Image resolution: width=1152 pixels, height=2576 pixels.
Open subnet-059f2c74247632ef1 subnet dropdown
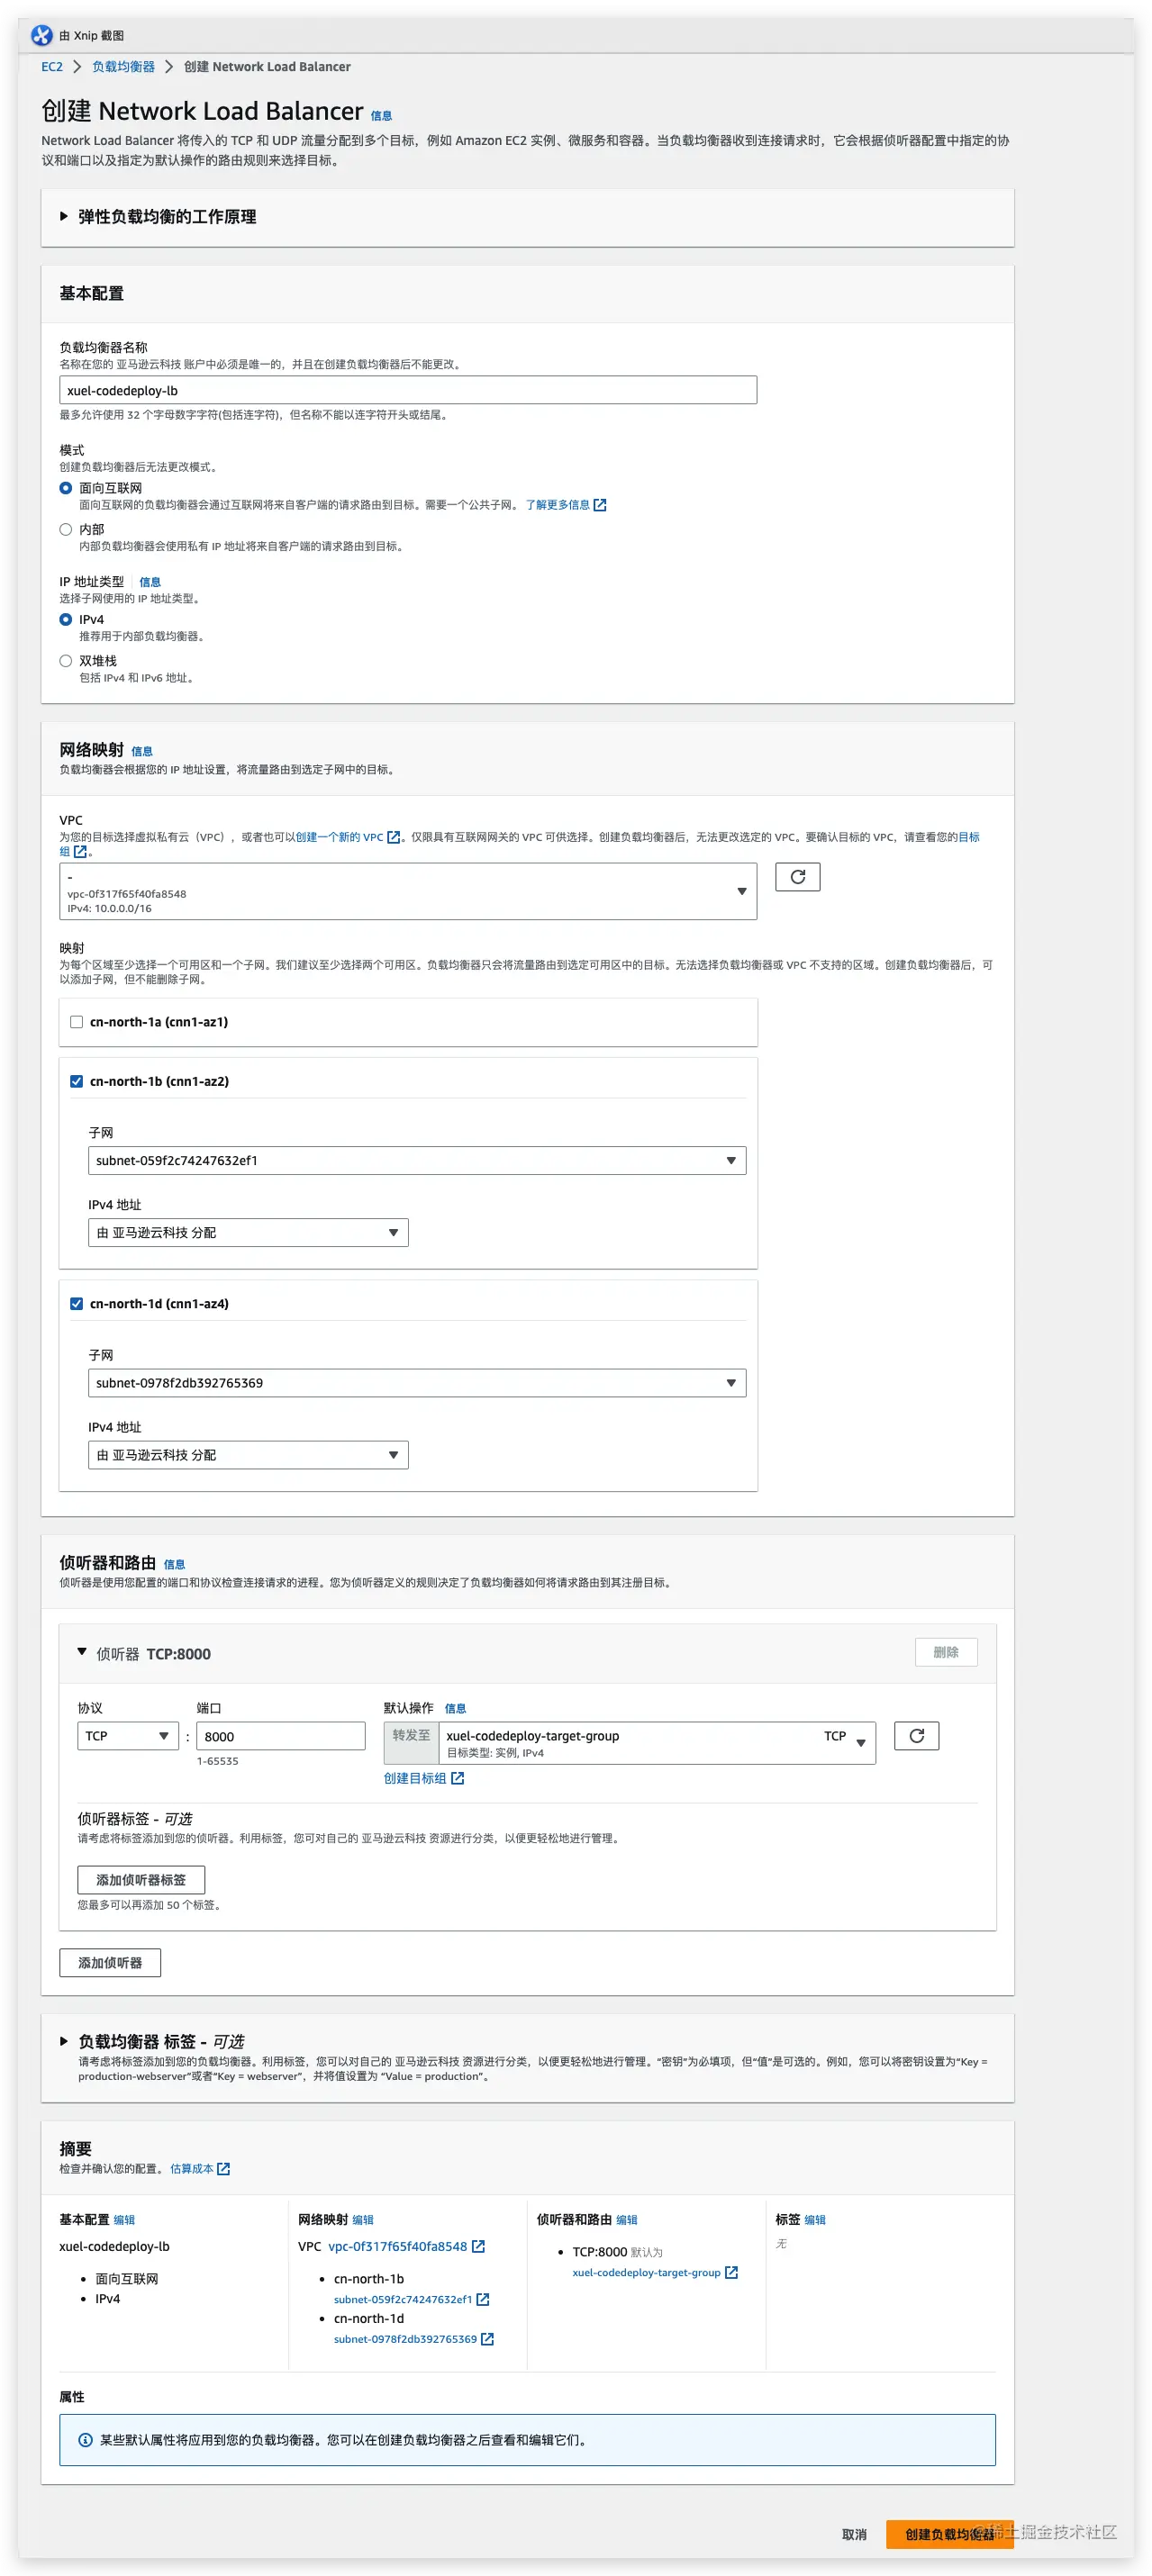(417, 1160)
